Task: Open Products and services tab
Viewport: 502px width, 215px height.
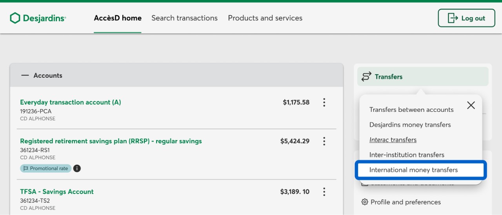Action: pos(265,18)
